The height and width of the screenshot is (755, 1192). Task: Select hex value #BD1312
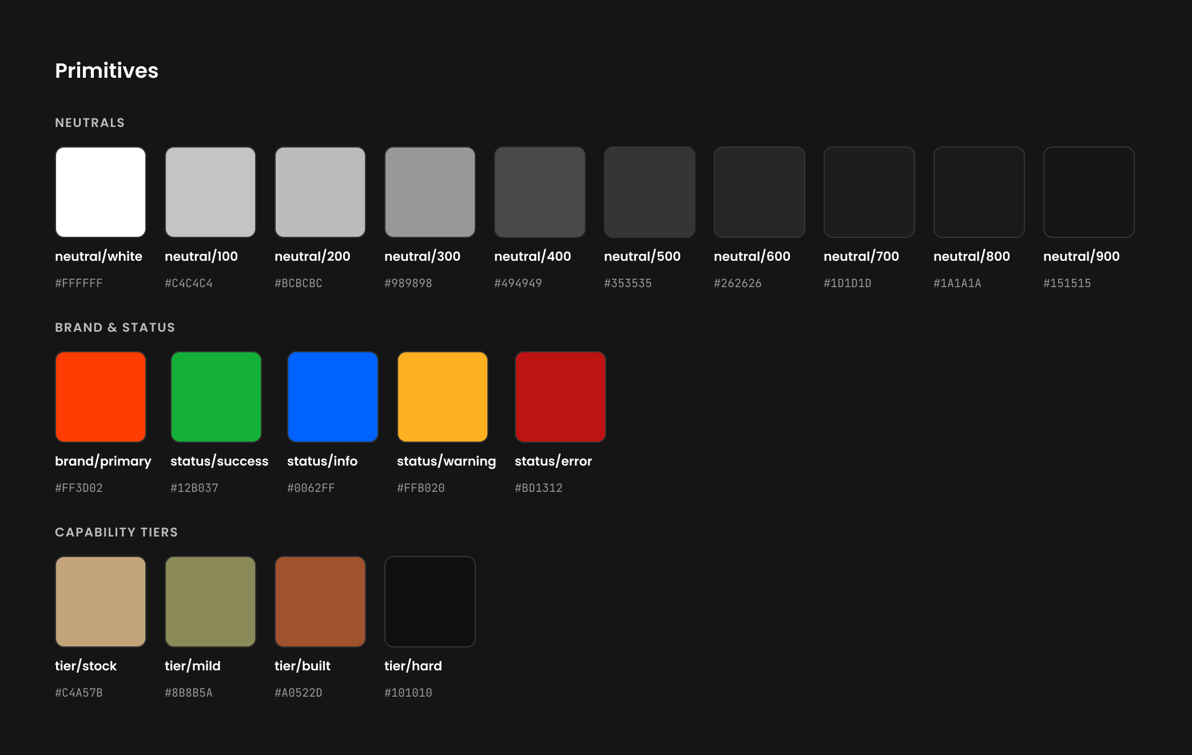click(539, 488)
